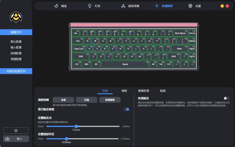Viewport: 235px width, 147px height.
Task: Open the 键值 key mapping icon
Action: [x=56, y=6]
